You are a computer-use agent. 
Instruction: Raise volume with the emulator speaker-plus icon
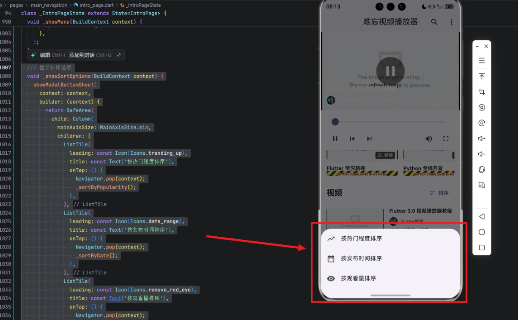pyautogui.click(x=482, y=139)
